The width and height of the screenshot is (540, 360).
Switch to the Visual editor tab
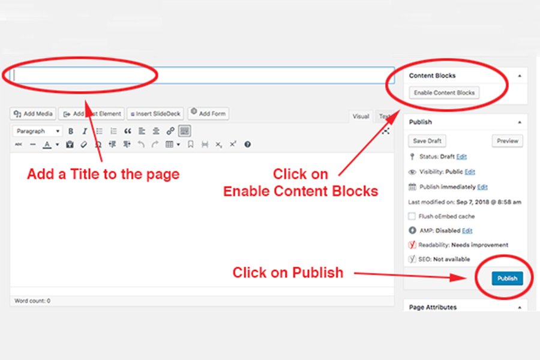[361, 116]
